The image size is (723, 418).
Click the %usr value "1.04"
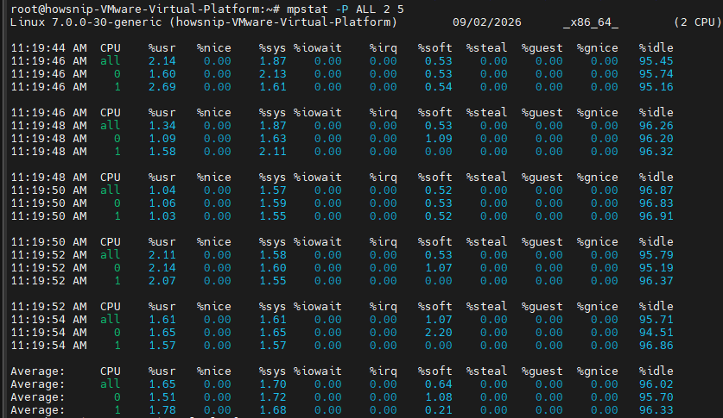(x=162, y=190)
